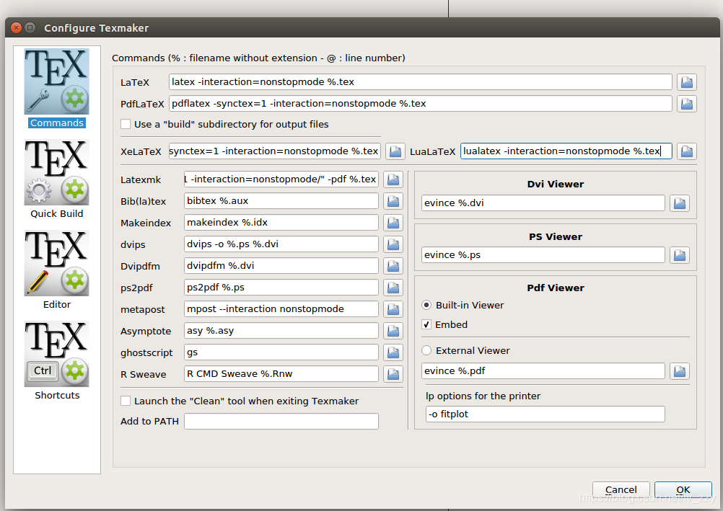
Task: Open the Commands configuration page
Action: coord(57,88)
